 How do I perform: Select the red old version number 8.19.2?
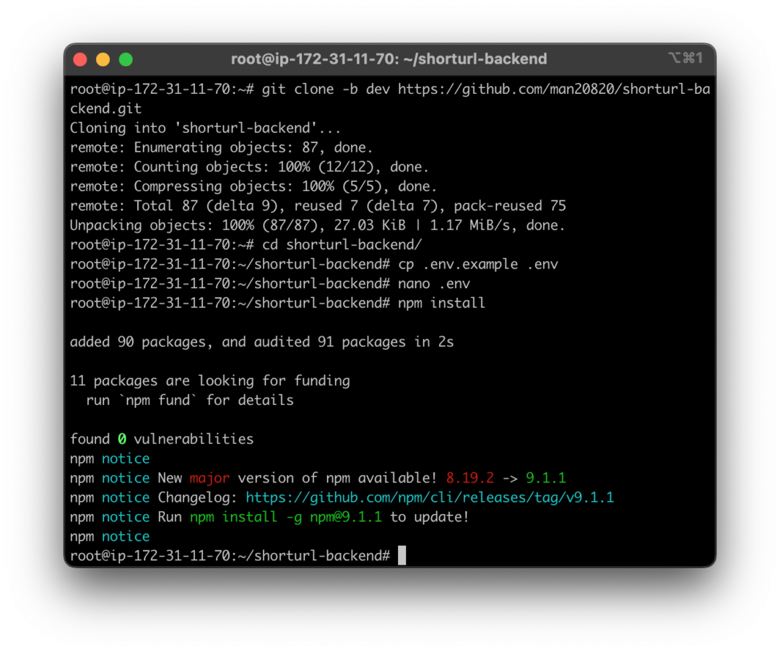[x=469, y=478]
